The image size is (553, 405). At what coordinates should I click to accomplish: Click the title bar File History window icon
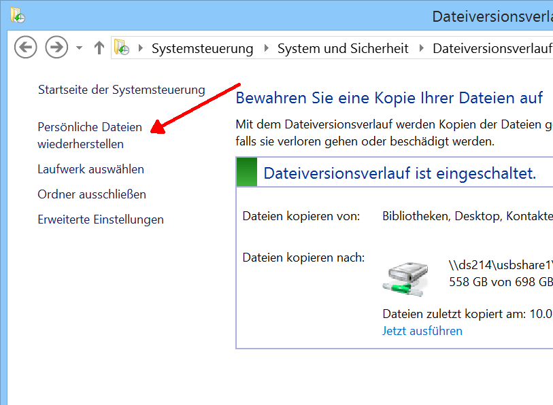tap(17, 15)
